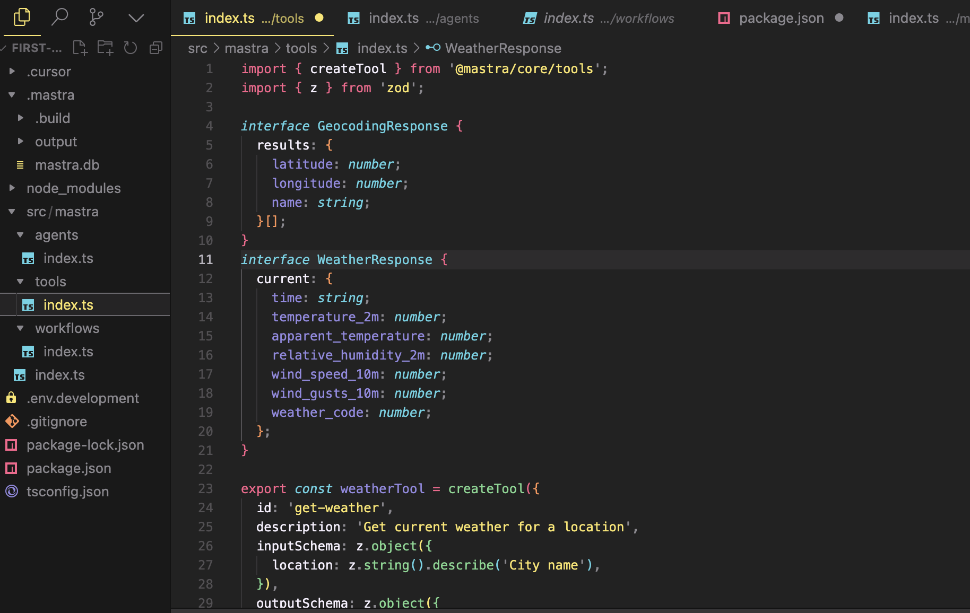Select the index.ts .../tools tab
The width and height of the screenshot is (970, 613).
(x=253, y=19)
